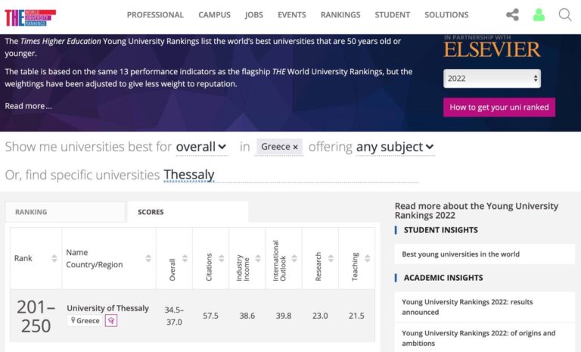Viewport: 581px width, 352px height.
Task: Click the STUDENT INSIGHTS heading
Action: [x=440, y=230]
